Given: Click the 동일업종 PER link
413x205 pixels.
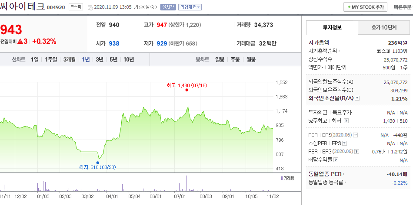Looking at the screenshot, I should click(325, 174).
